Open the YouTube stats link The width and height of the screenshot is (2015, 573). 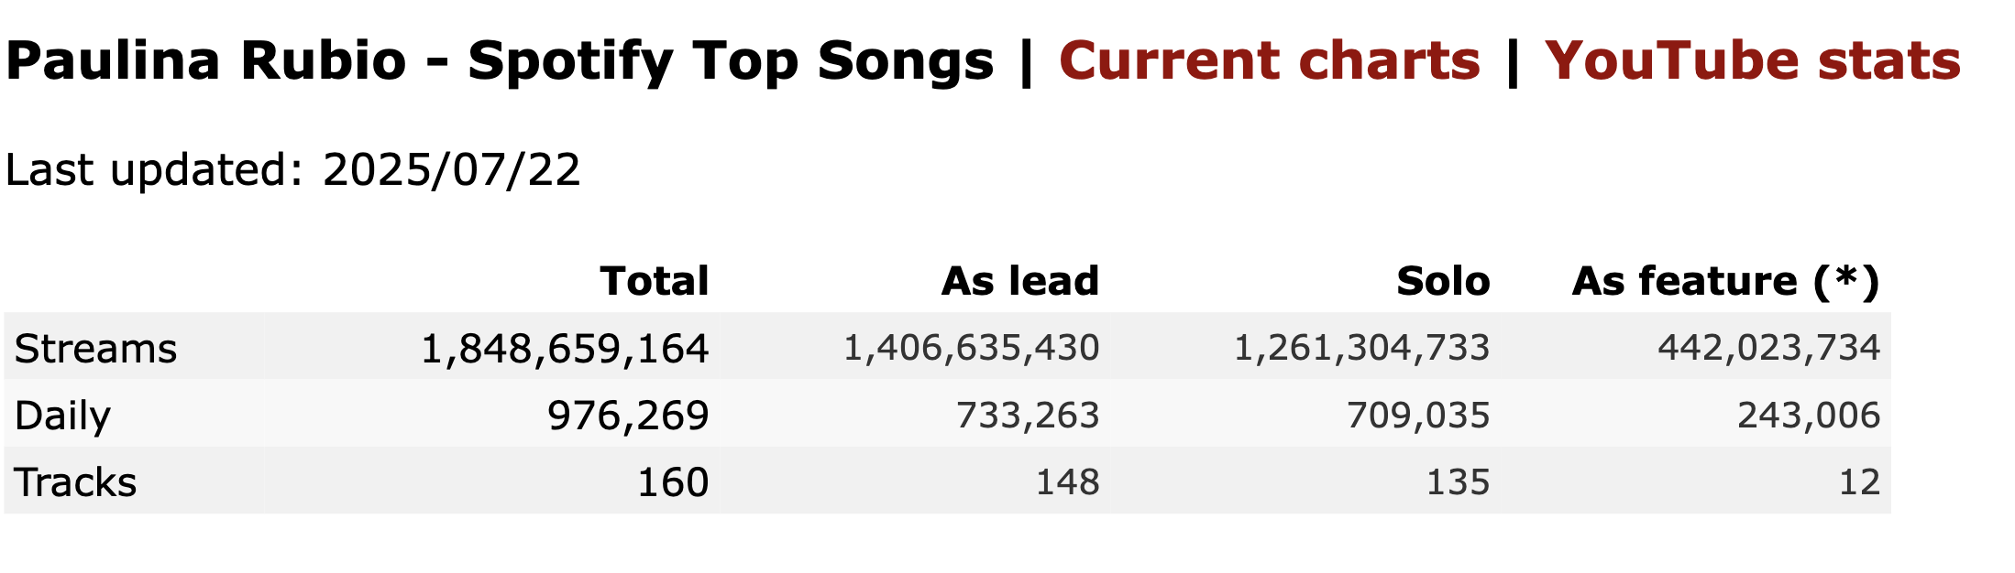point(1753,60)
